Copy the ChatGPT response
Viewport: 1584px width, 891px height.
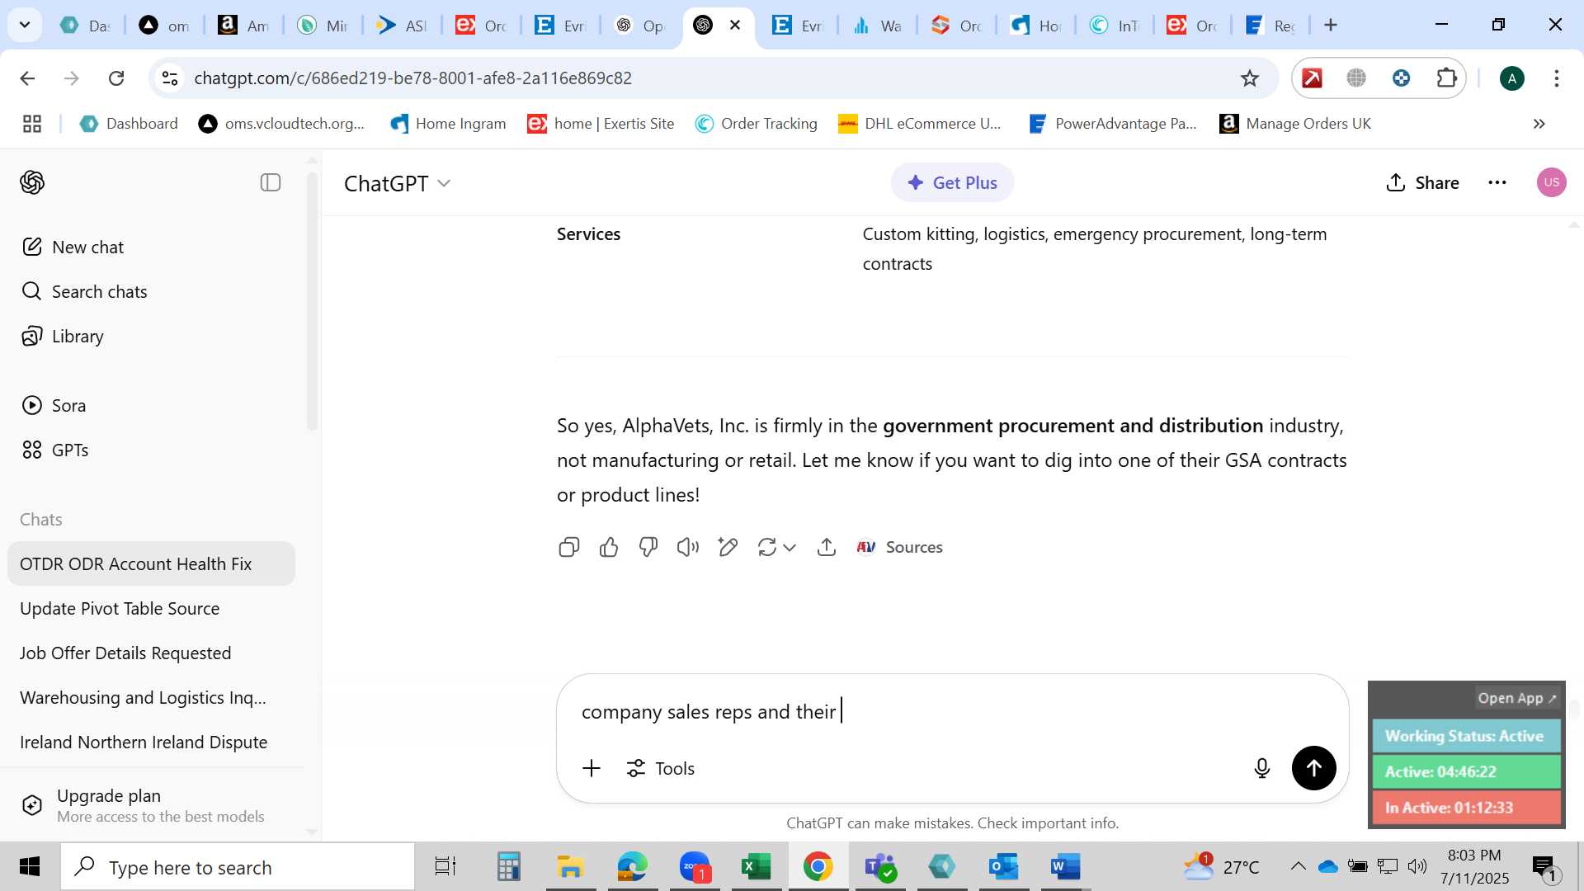click(x=569, y=547)
